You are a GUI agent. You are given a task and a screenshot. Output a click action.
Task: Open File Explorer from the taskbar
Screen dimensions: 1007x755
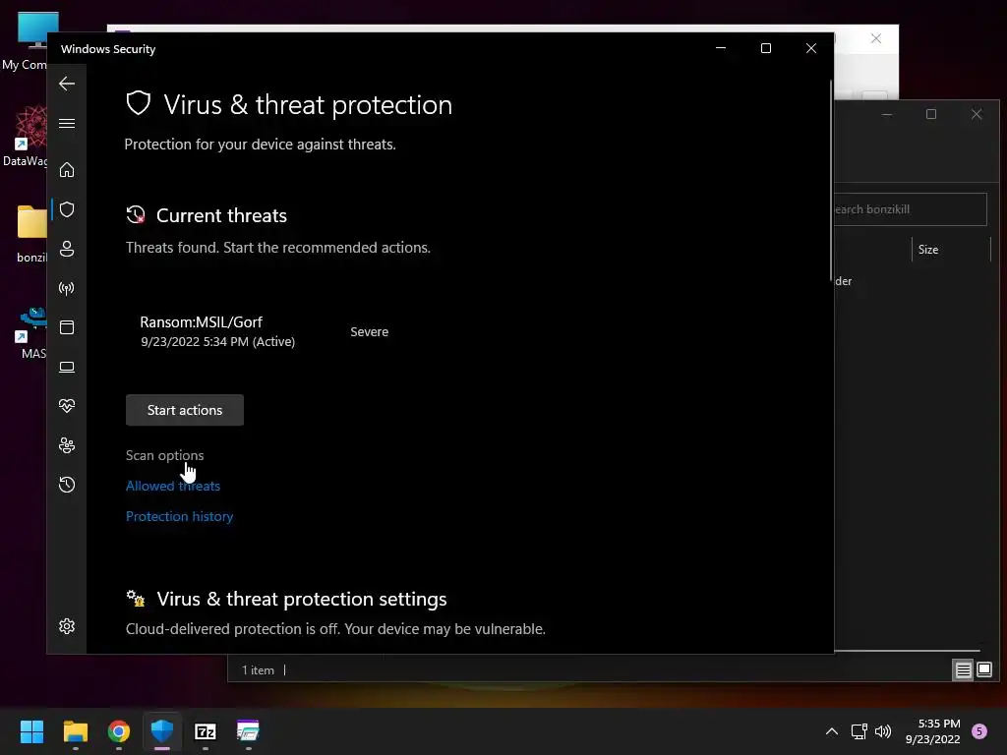[76, 731]
